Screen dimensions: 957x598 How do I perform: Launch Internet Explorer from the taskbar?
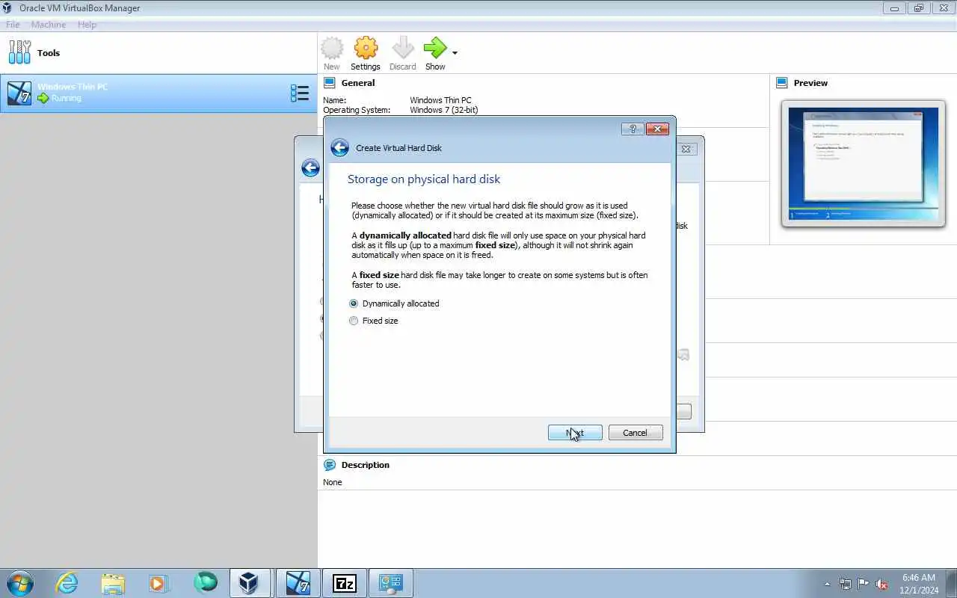pyautogui.click(x=67, y=583)
